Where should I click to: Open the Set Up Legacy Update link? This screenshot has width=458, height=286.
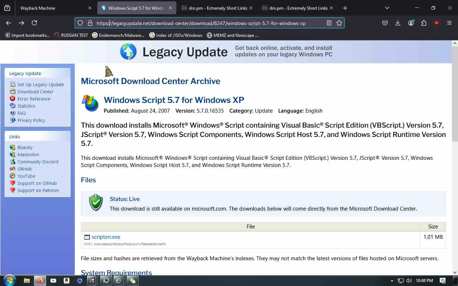click(41, 84)
